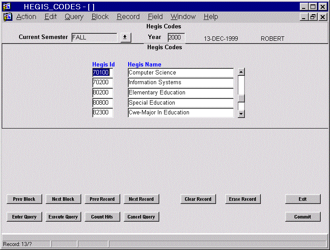Screen dimensions: 330x250
Task: Click the Information Systems name field
Action: click(181, 82)
